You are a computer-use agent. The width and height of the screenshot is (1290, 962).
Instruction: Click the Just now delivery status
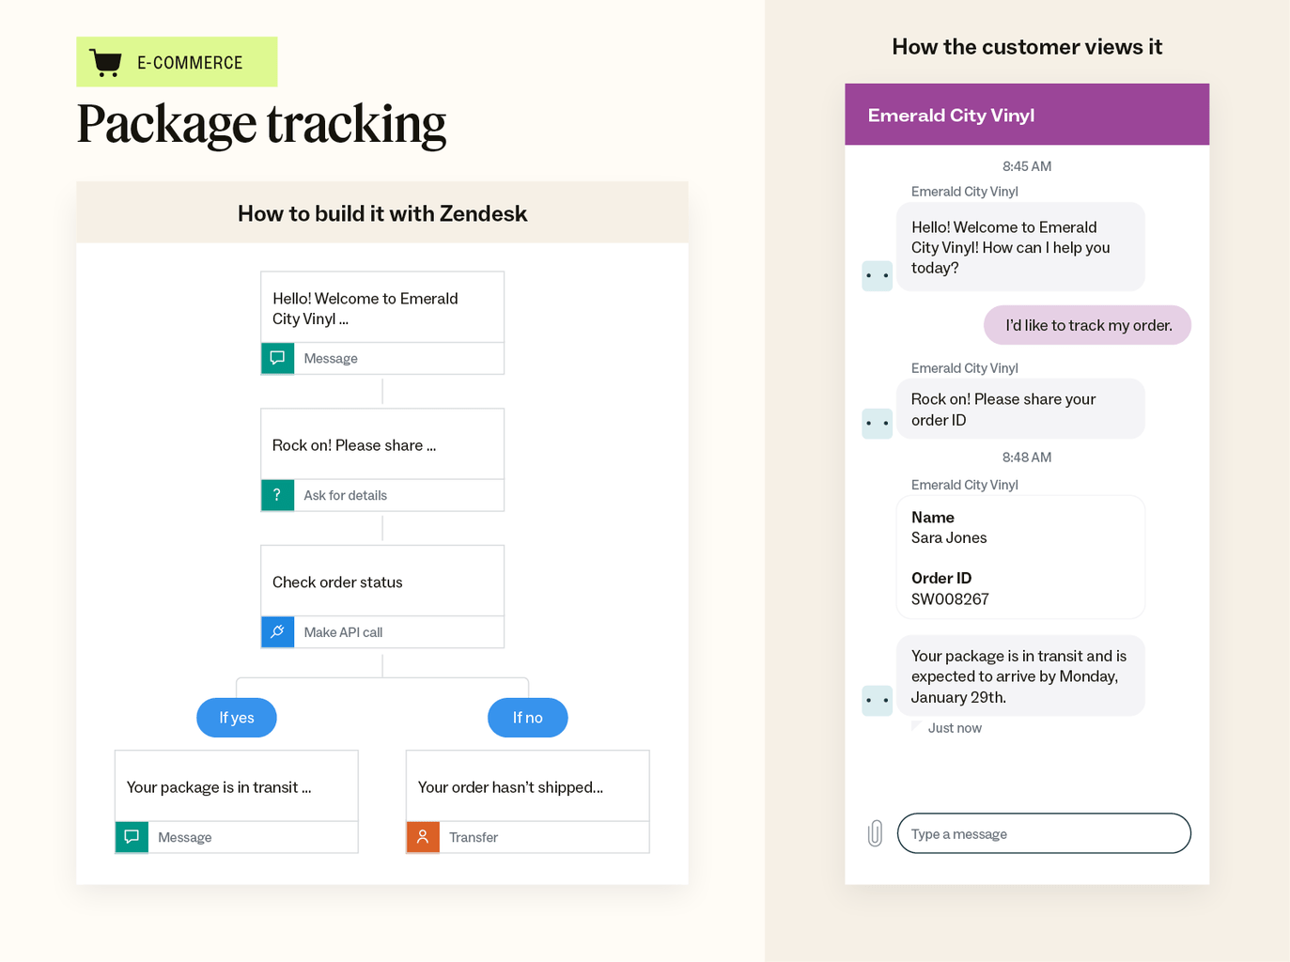point(955,728)
